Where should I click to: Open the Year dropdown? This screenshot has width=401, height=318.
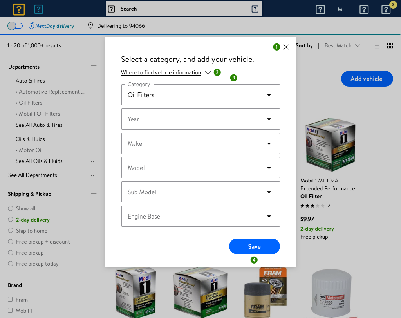(x=200, y=119)
